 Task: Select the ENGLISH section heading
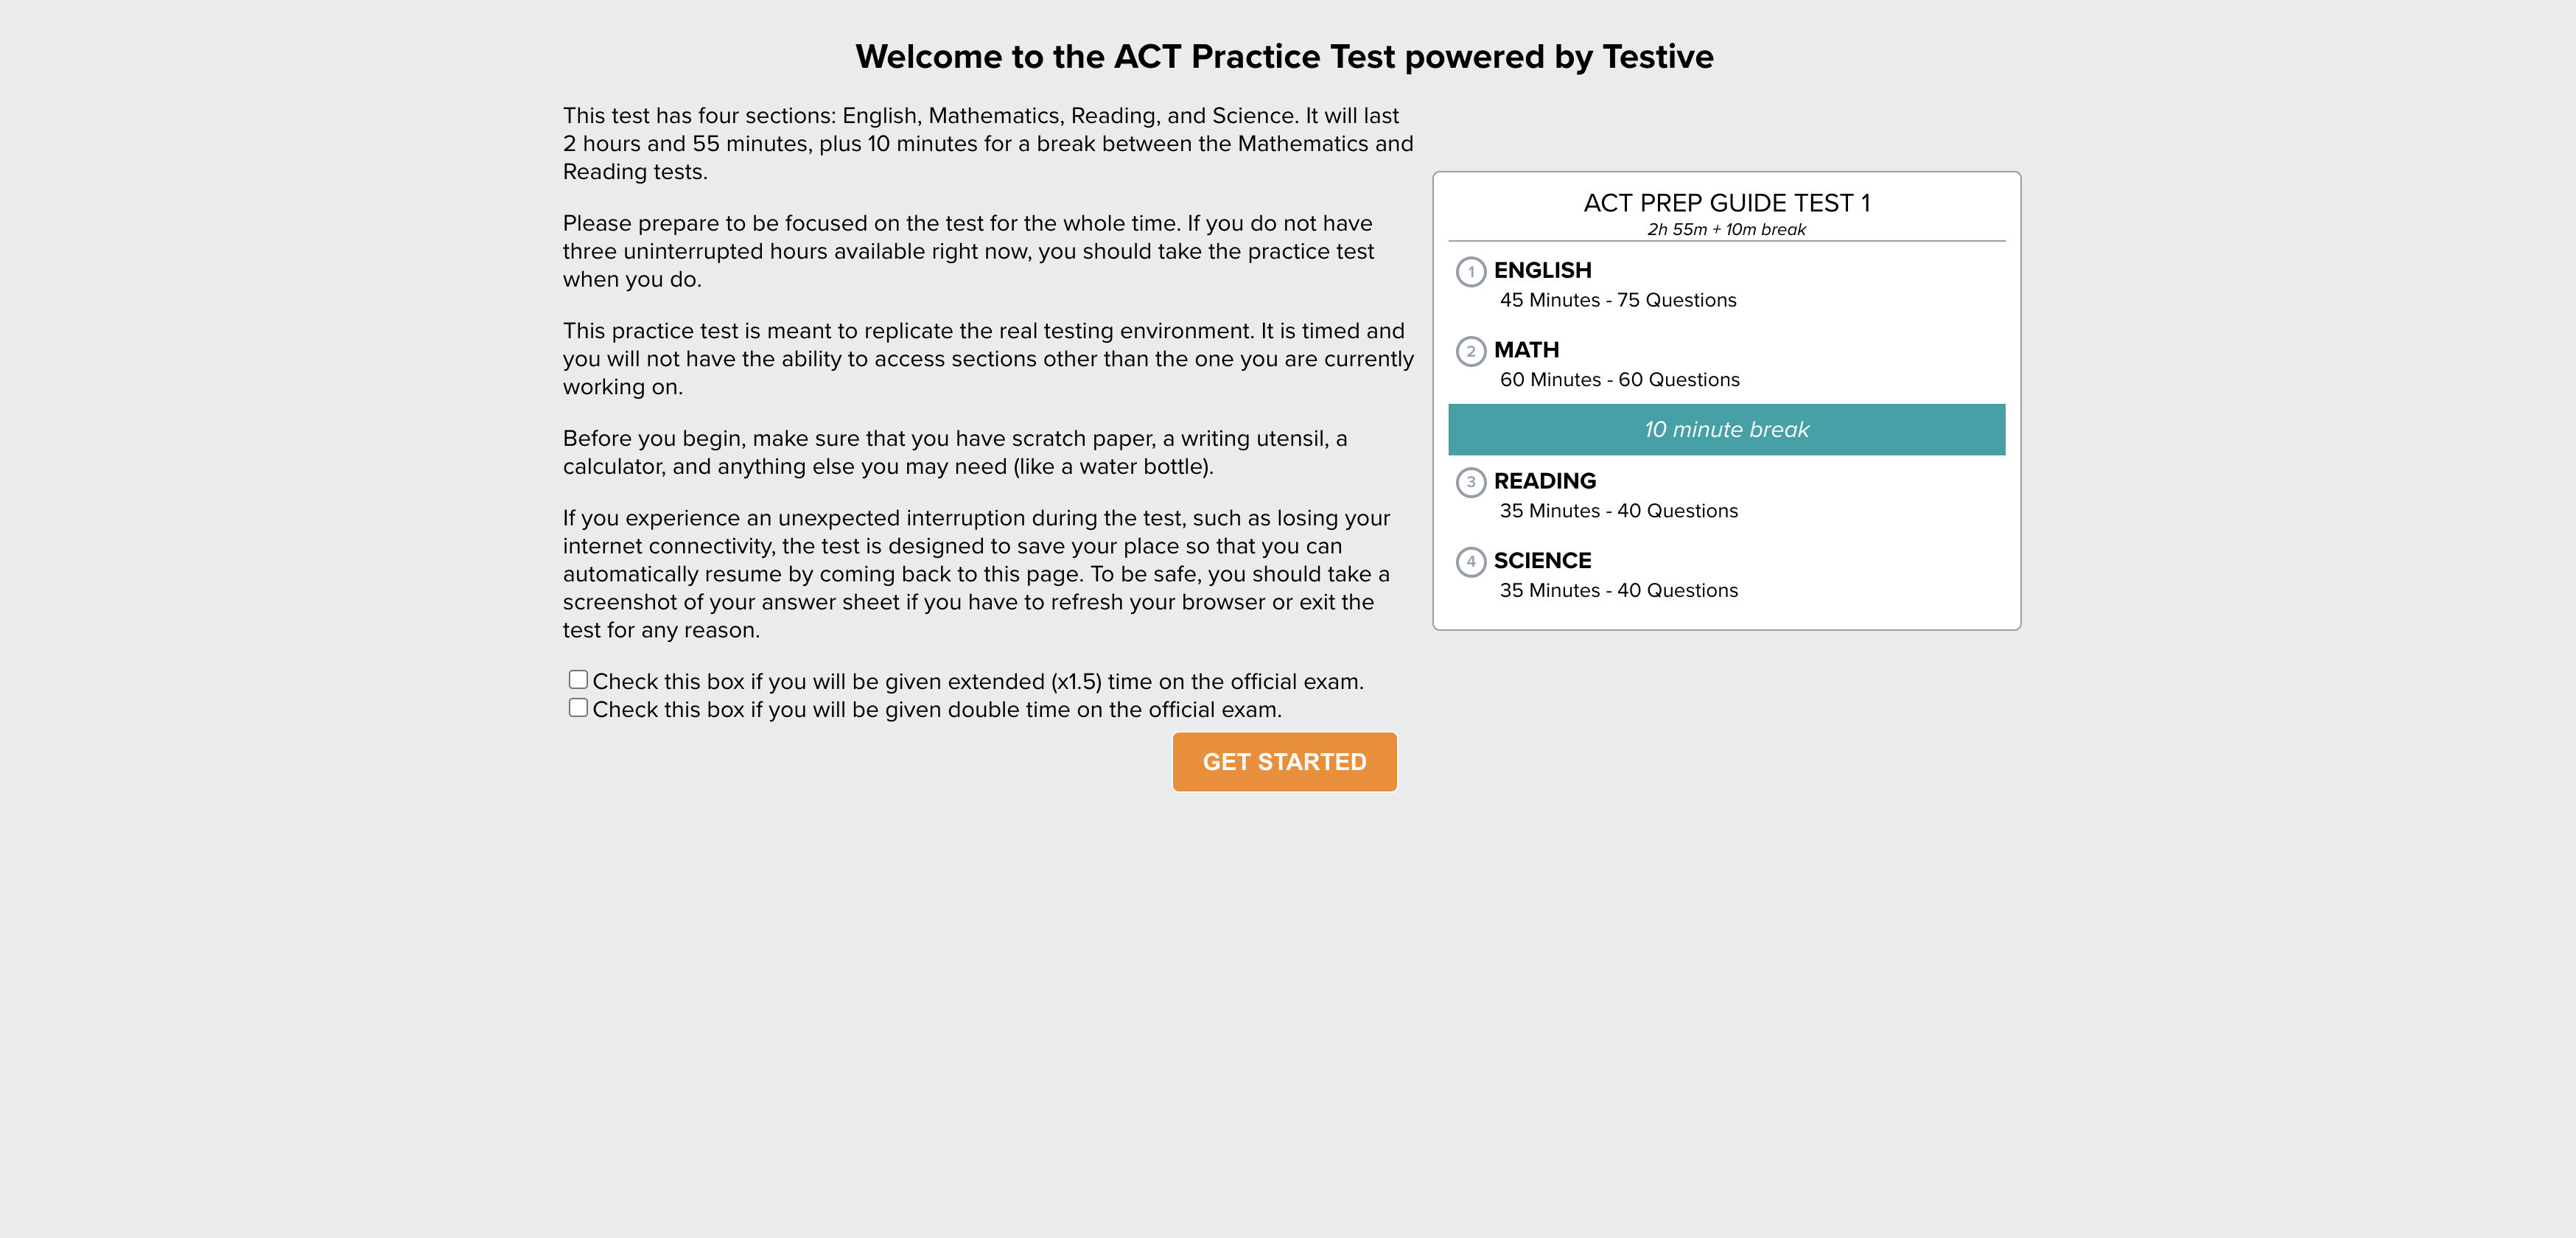point(1542,271)
